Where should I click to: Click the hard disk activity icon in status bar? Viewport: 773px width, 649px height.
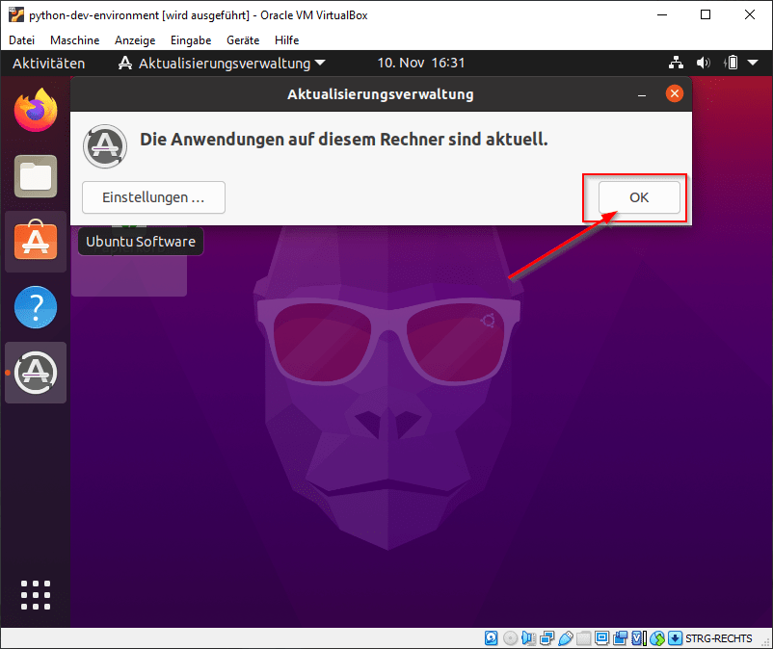492,637
